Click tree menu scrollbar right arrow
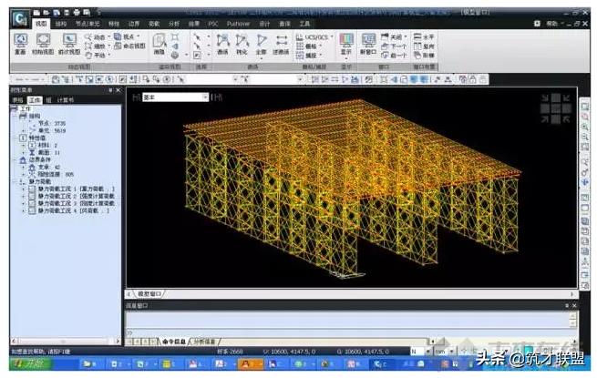 [118, 341]
